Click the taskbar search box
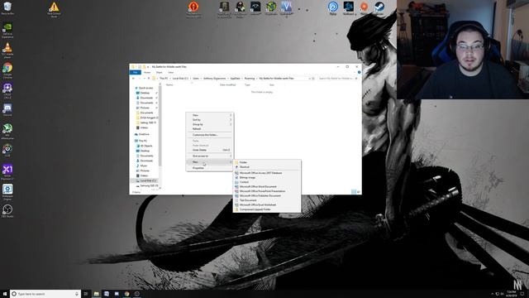The image size is (529, 298). click(45, 294)
